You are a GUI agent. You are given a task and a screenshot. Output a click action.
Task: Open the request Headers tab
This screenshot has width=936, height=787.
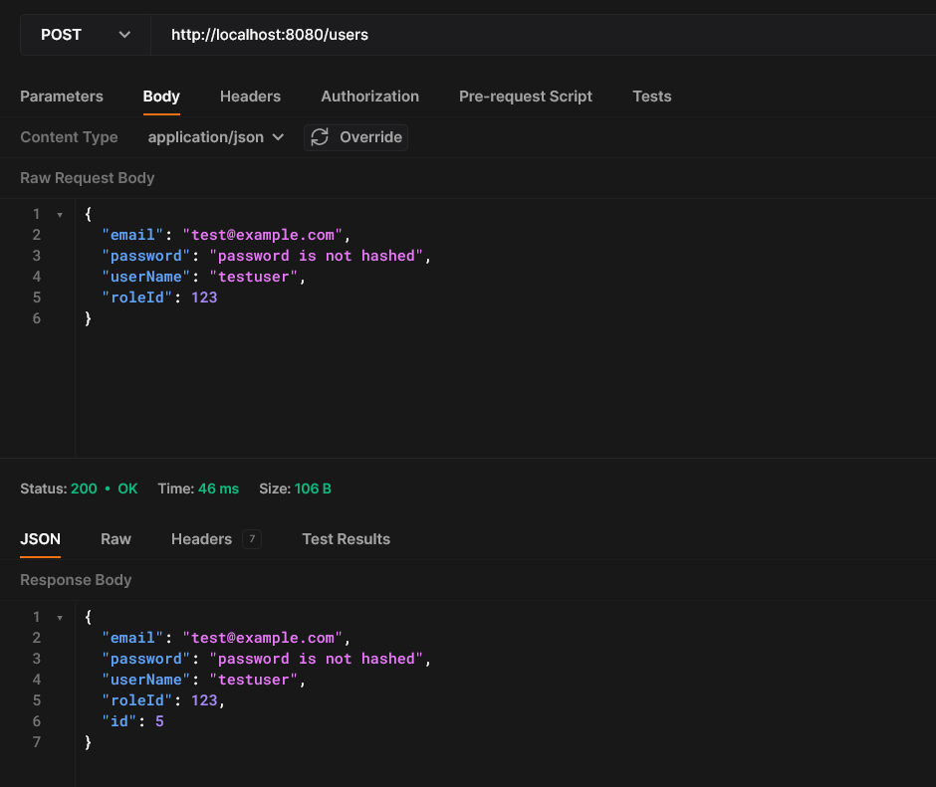[250, 97]
